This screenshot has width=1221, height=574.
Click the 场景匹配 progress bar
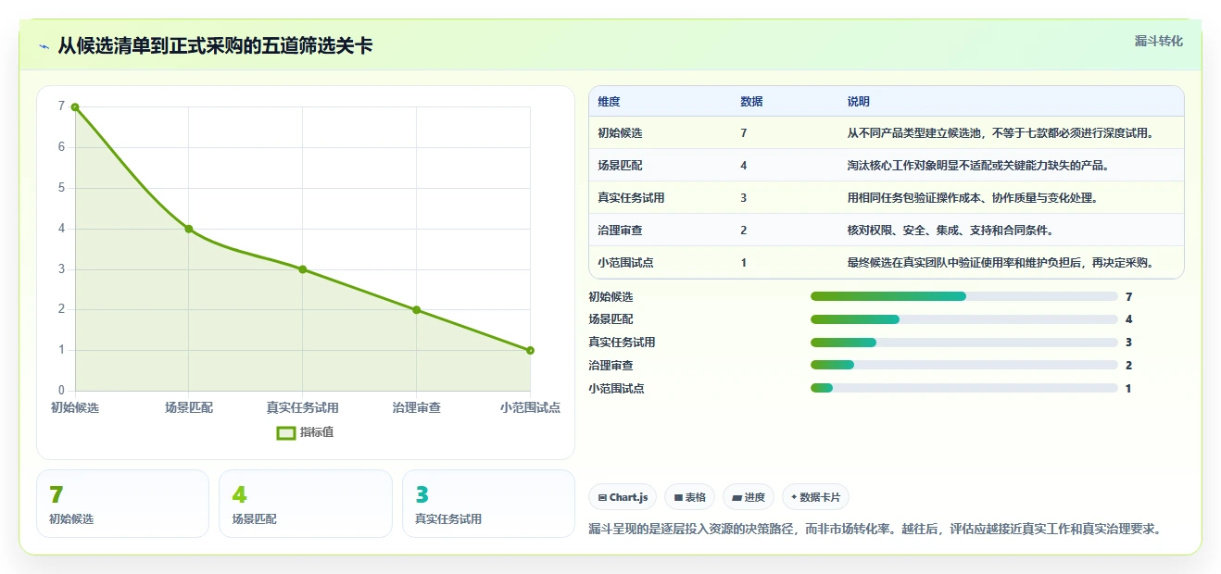point(964,319)
